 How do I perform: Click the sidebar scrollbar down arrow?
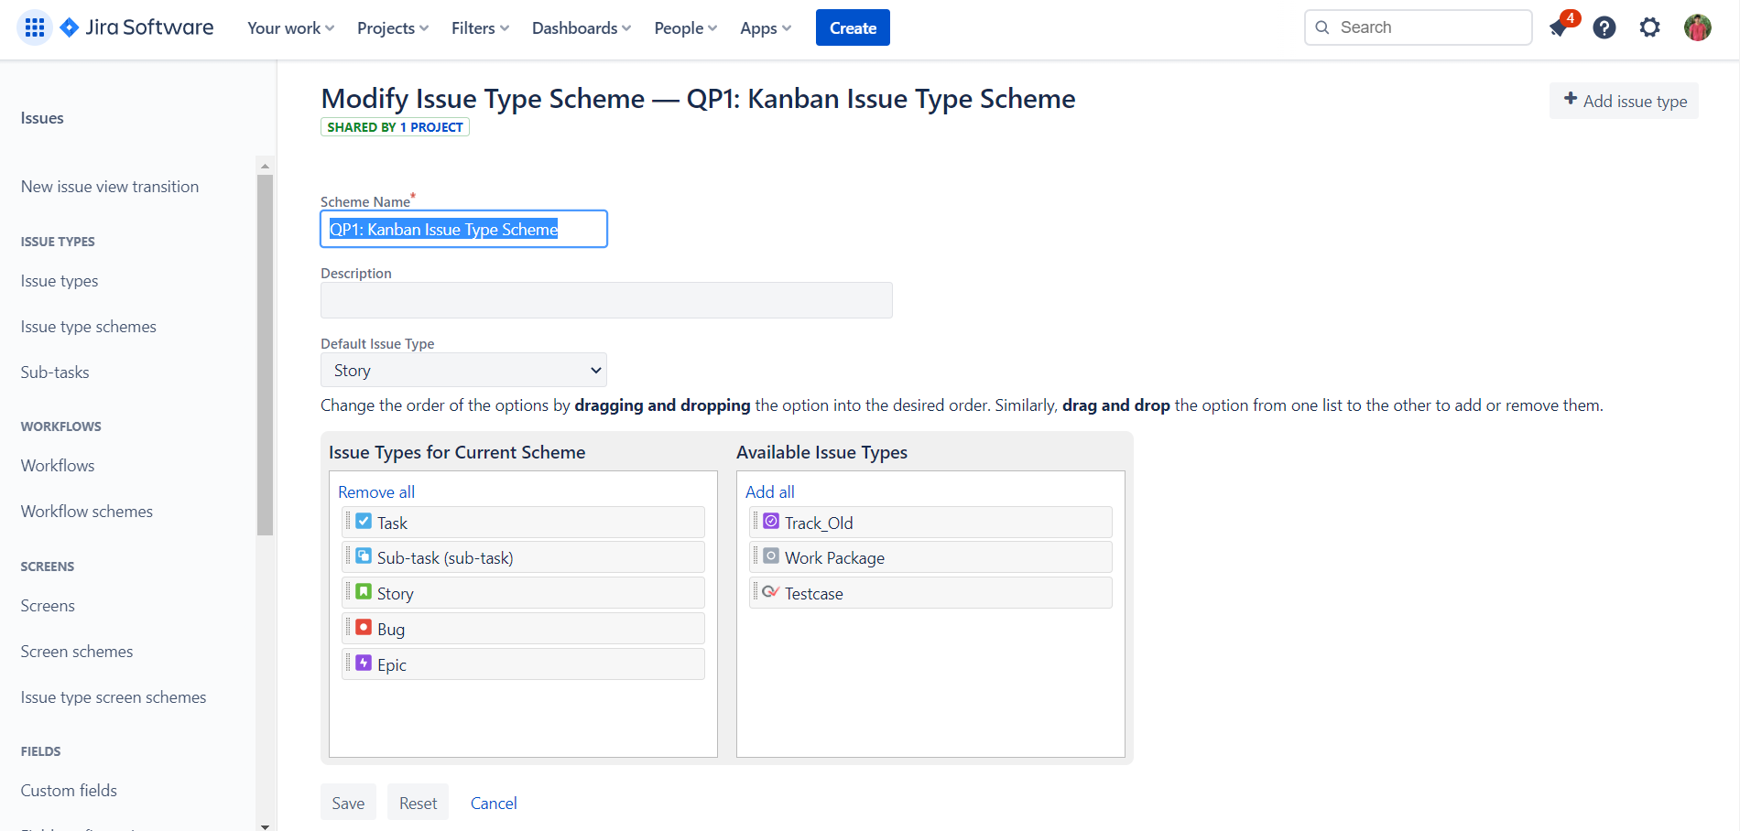click(x=265, y=826)
